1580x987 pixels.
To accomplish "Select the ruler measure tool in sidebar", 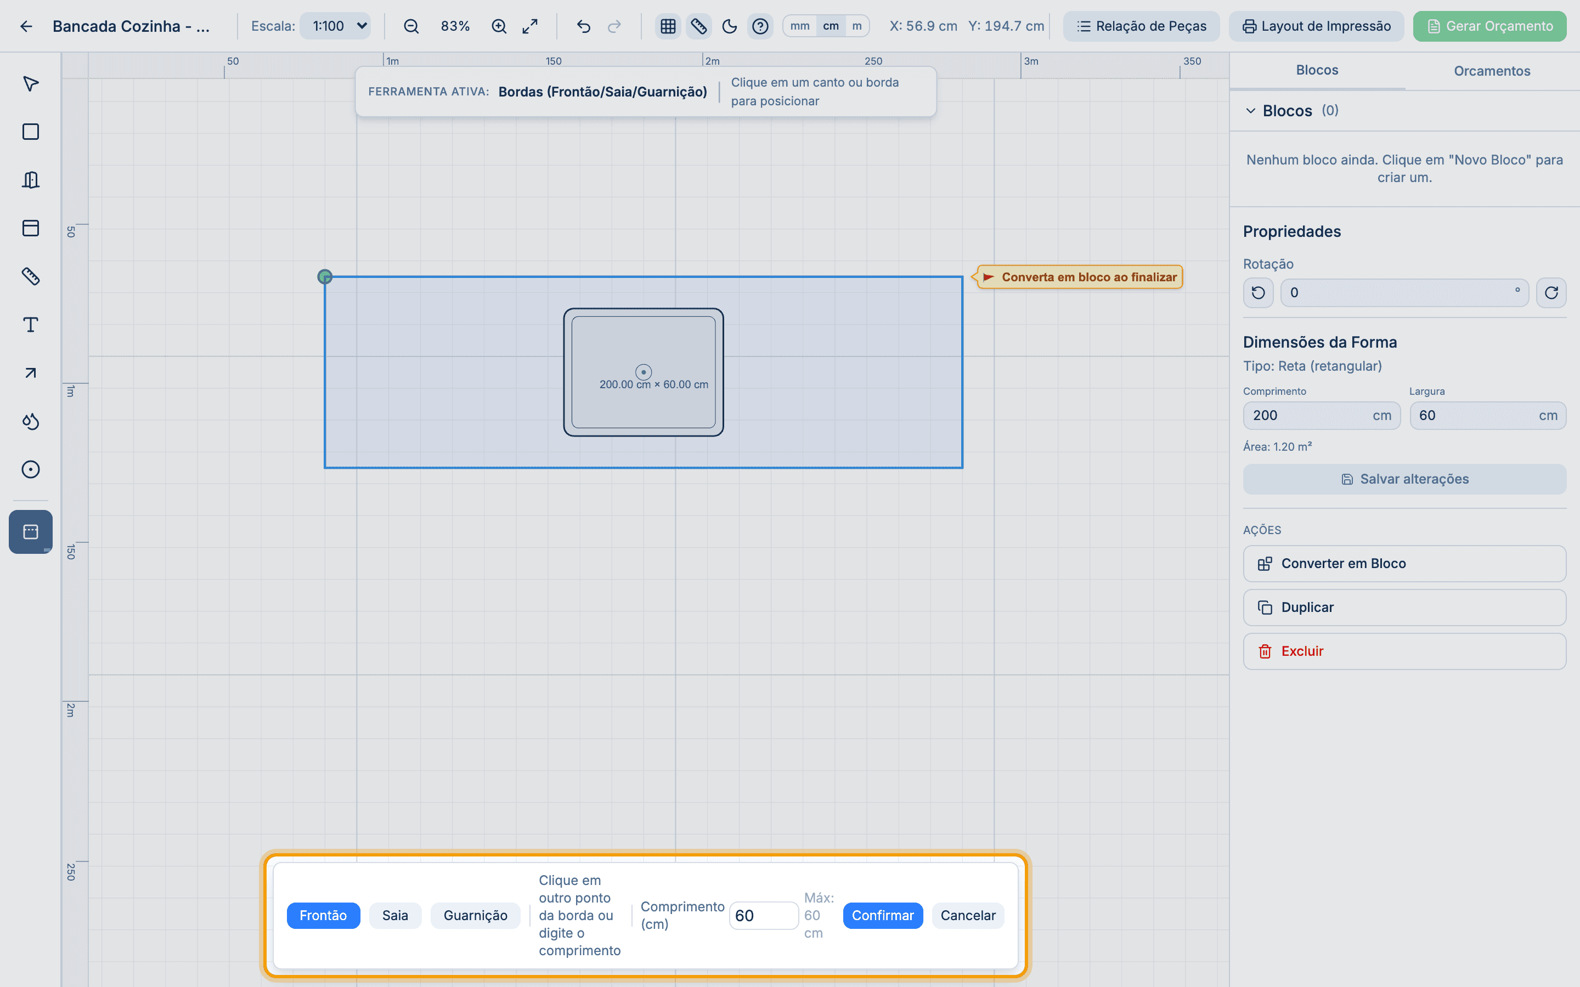I will [x=31, y=276].
